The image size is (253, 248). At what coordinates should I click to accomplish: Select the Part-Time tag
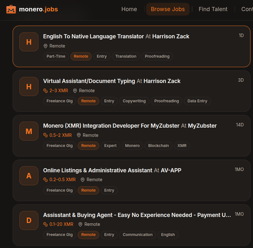pyautogui.click(x=56, y=56)
